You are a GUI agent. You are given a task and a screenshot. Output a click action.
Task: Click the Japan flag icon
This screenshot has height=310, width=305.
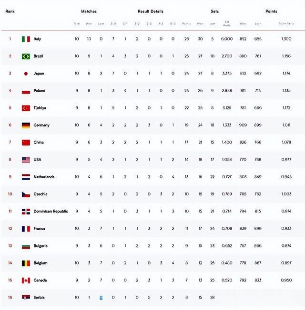pyautogui.click(x=26, y=74)
